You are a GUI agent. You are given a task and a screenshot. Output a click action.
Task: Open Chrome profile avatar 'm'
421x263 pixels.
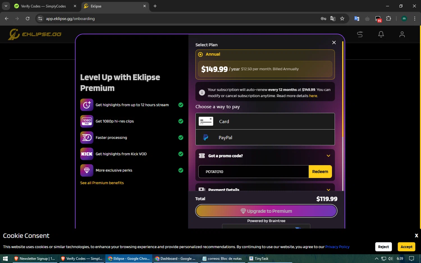point(404,19)
